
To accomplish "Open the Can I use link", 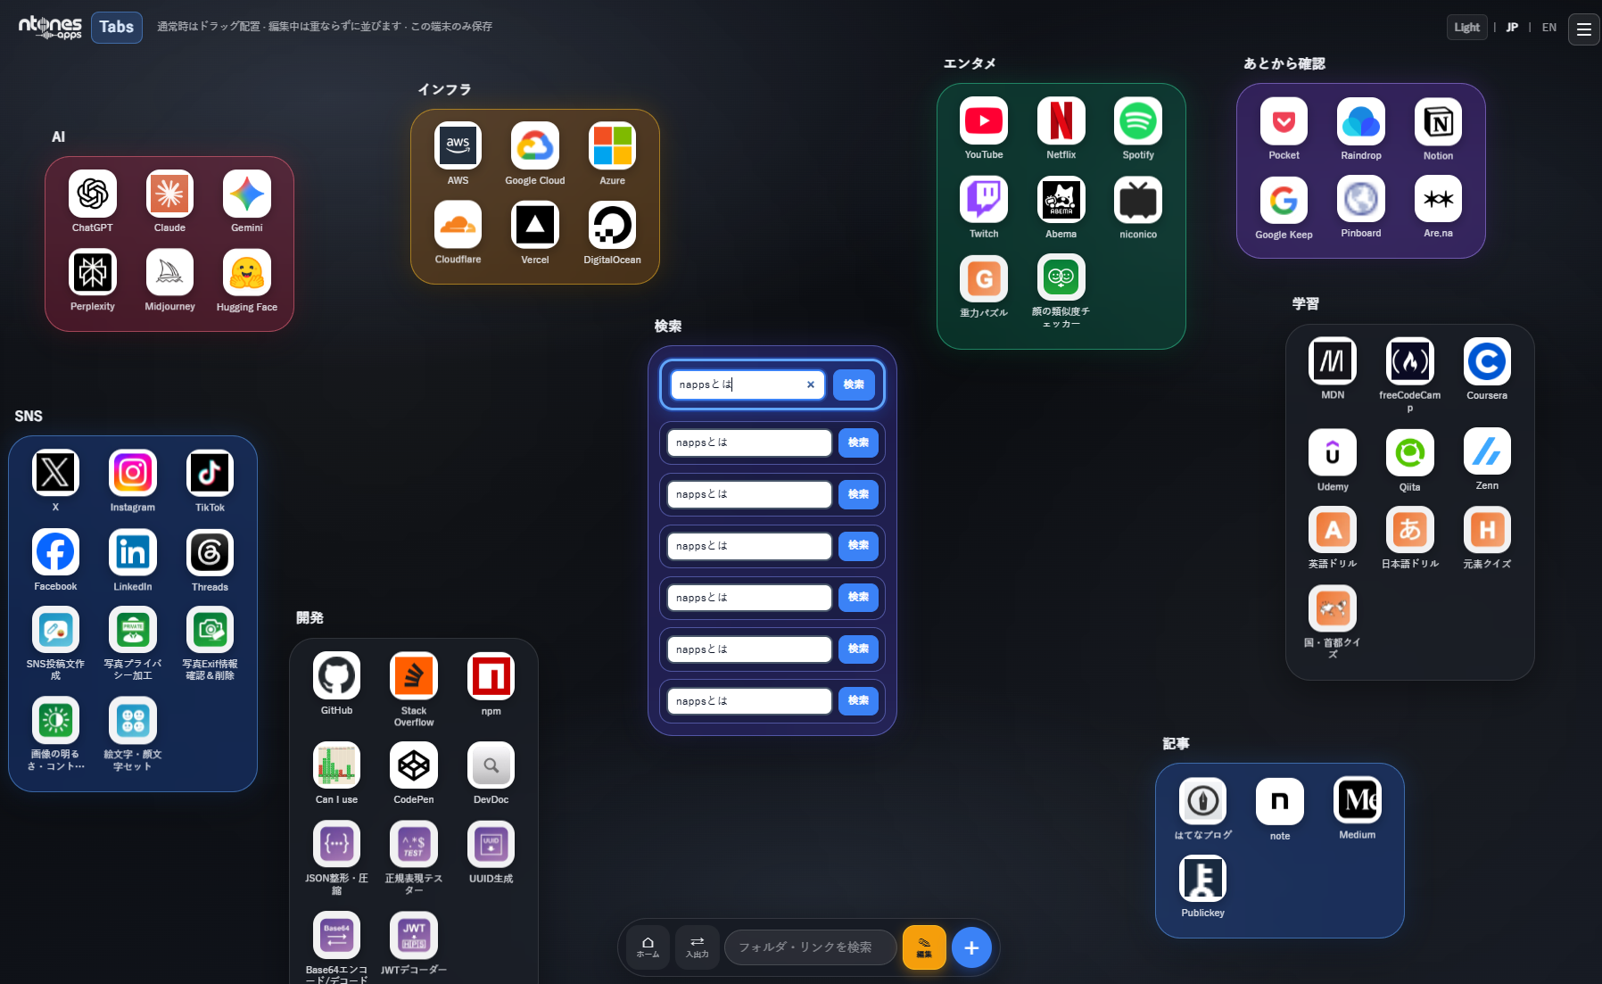I will (336, 765).
